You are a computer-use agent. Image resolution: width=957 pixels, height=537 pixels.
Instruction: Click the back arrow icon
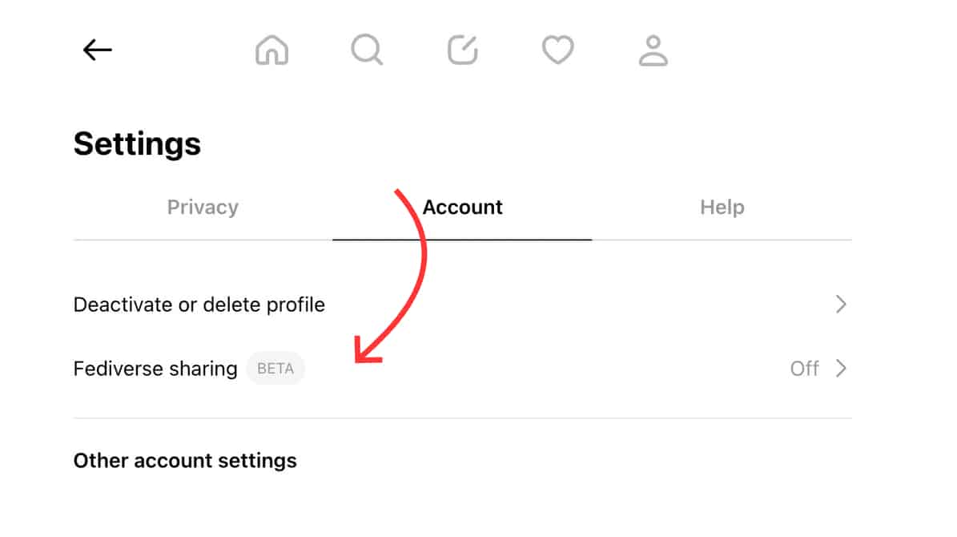pyautogui.click(x=96, y=50)
